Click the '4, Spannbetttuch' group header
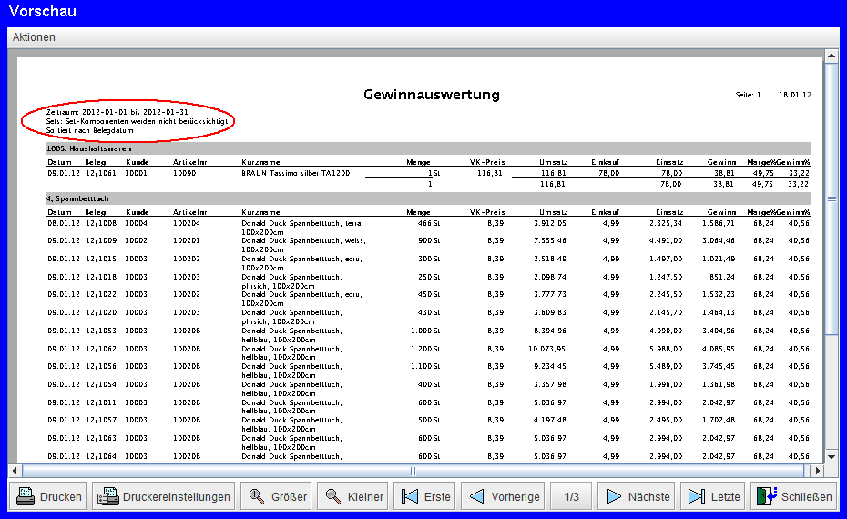The width and height of the screenshot is (847, 519). [x=77, y=198]
